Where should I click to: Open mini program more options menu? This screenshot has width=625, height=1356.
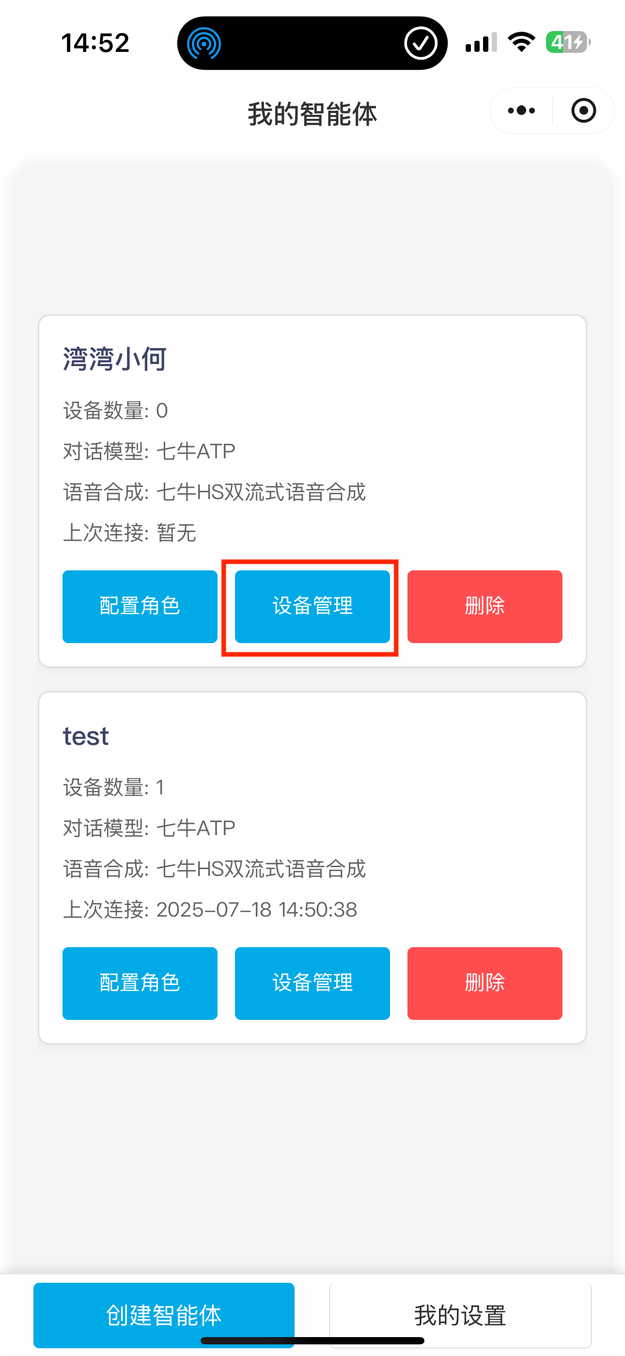pyautogui.click(x=521, y=111)
